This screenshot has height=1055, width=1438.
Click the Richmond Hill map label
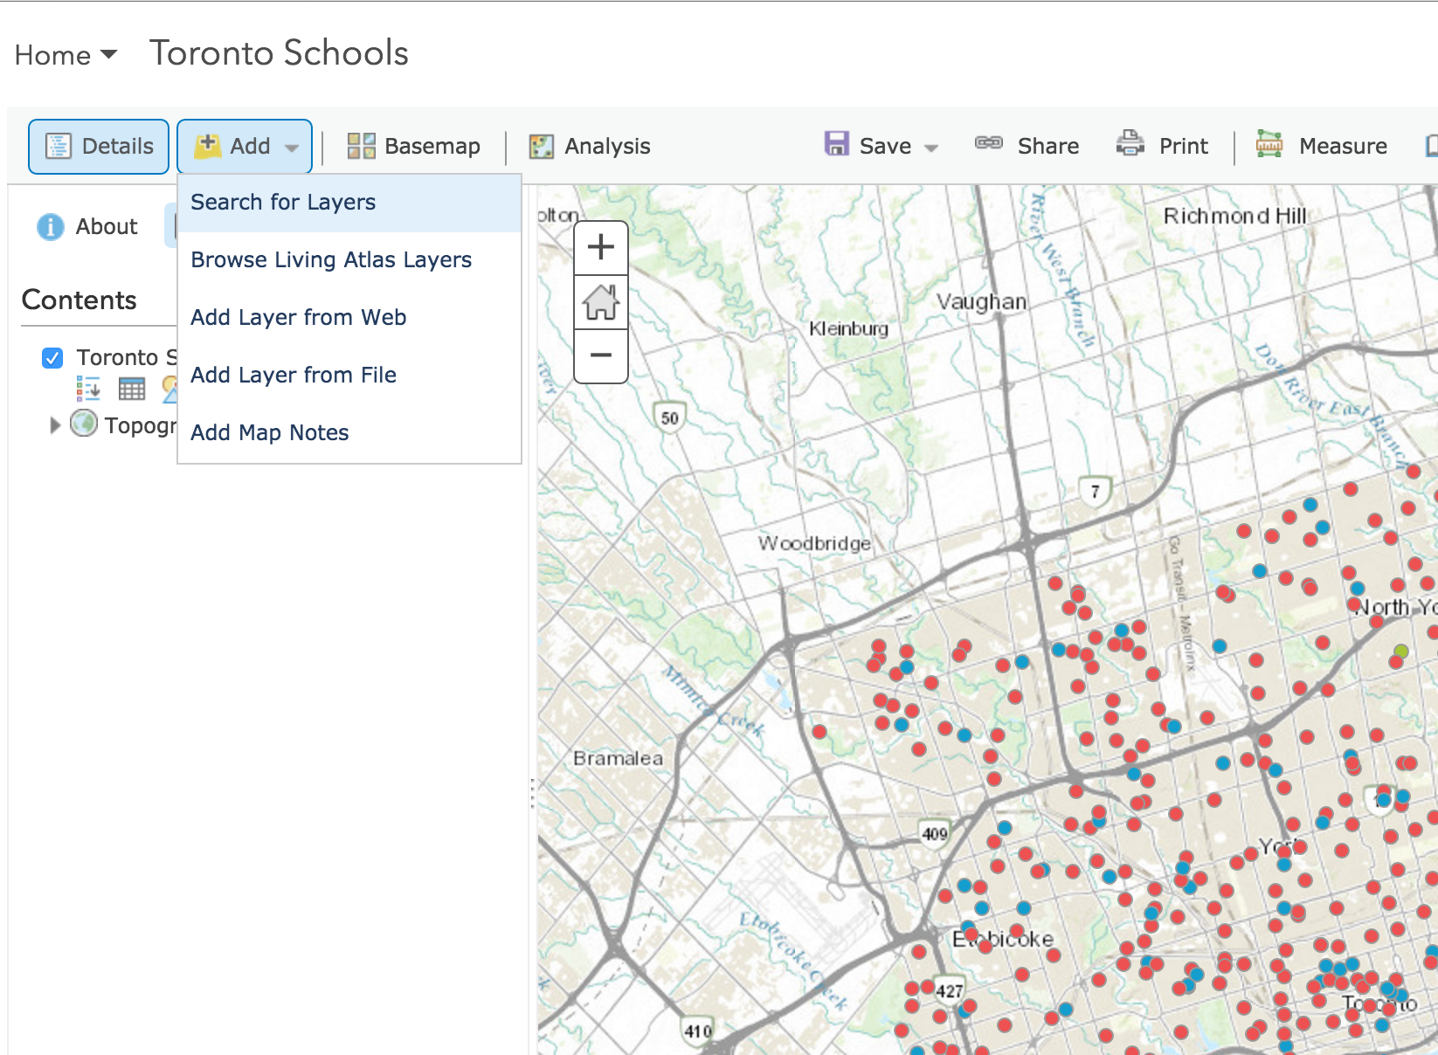coord(1234,217)
